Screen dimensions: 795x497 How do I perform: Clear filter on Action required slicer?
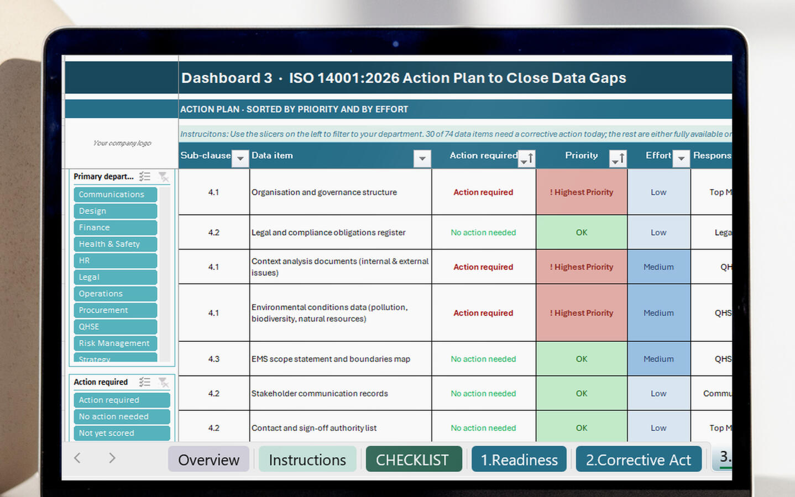(164, 382)
